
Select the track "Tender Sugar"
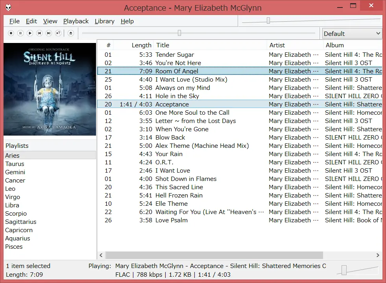(x=240, y=55)
